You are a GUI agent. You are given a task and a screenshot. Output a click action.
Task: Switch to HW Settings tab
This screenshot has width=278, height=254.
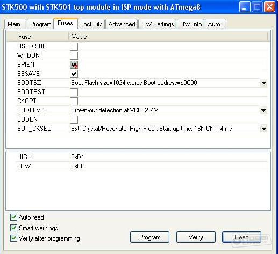pyautogui.click(x=158, y=24)
